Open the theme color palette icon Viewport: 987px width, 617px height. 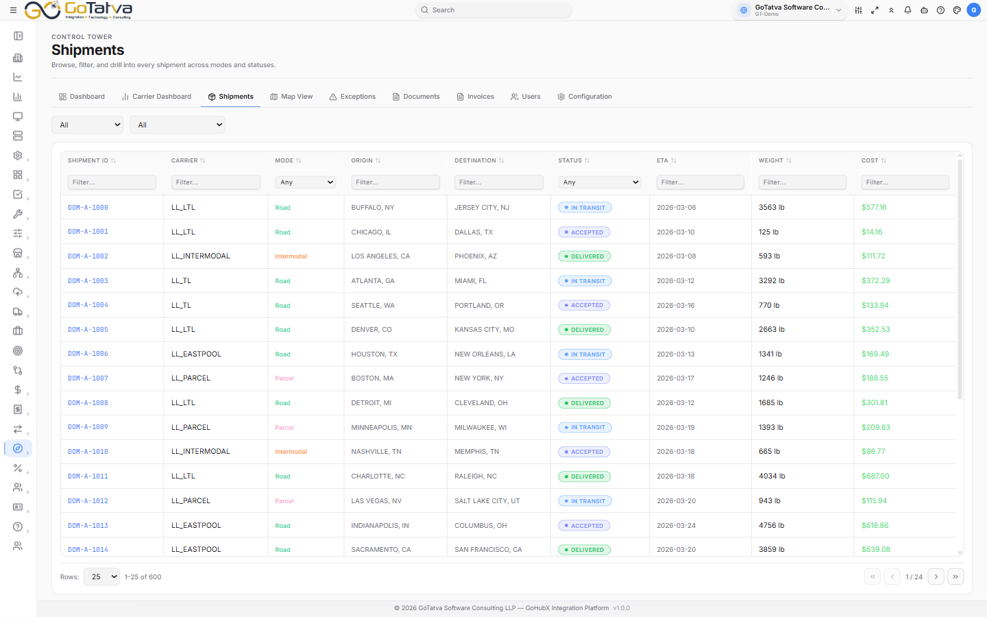click(x=957, y=10)
